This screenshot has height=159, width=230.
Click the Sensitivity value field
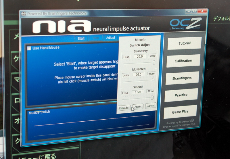click(x=140, y=57)
